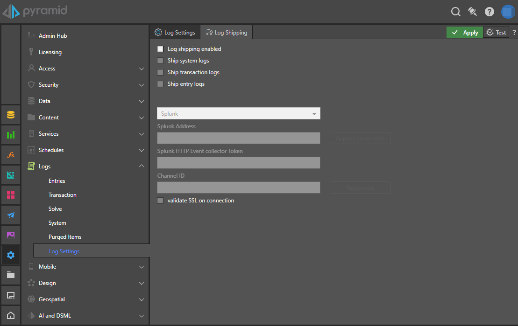Toggle validate SSL on connection checkbox

pos(160,201)
